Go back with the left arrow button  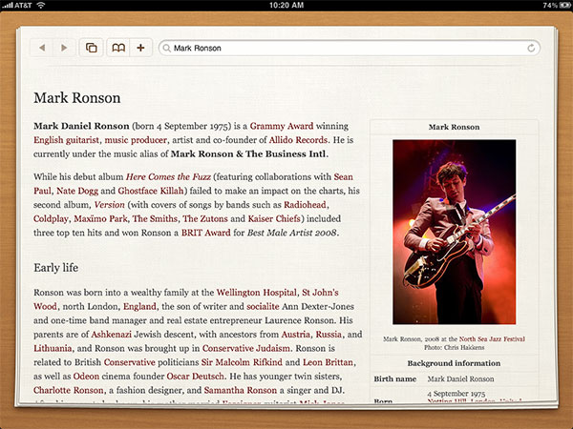click(42, 48)
